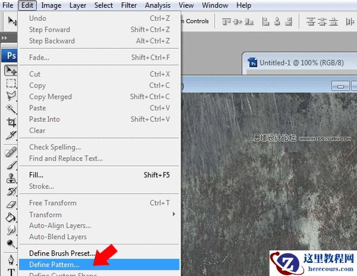Open the Select menu
The width and height of the screenshot is (357, 276).
[x=104, y=5]
